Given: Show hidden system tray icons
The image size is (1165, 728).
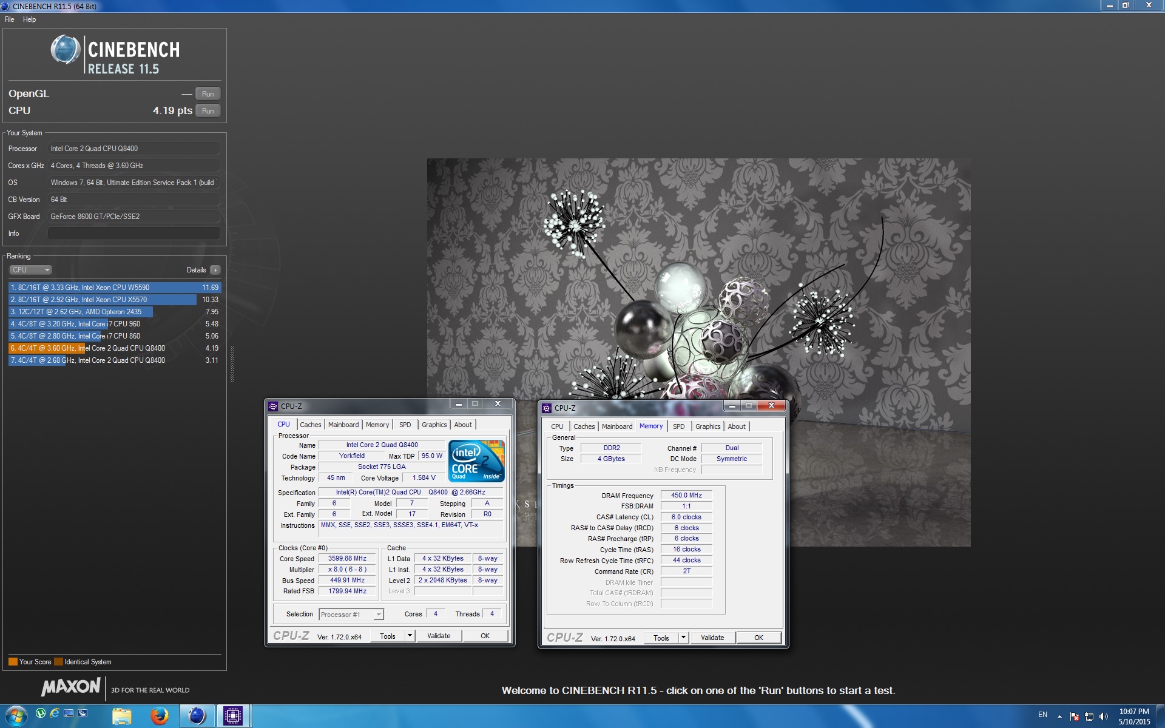Looking at the screenshot, I should coord(1059,716).
